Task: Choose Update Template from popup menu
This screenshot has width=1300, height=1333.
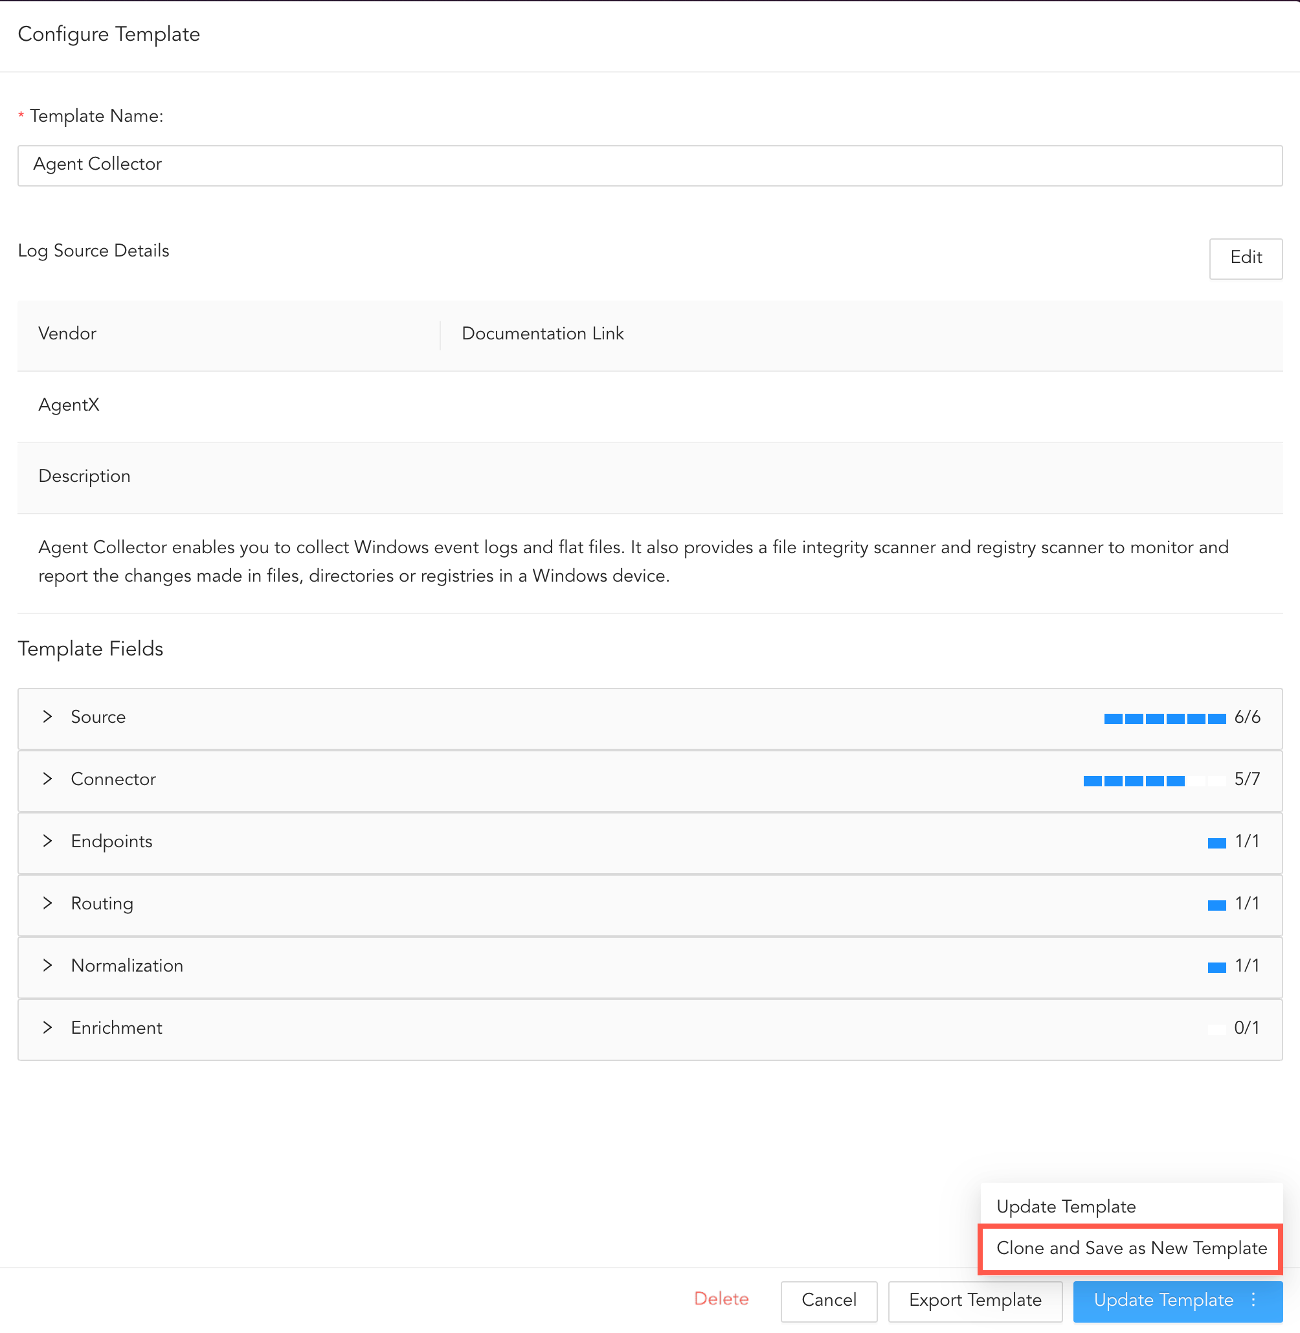Action: click(x=1066, y=1207)
